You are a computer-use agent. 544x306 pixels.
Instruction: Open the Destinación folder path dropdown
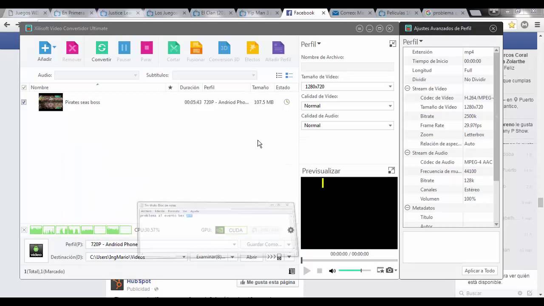138,257
